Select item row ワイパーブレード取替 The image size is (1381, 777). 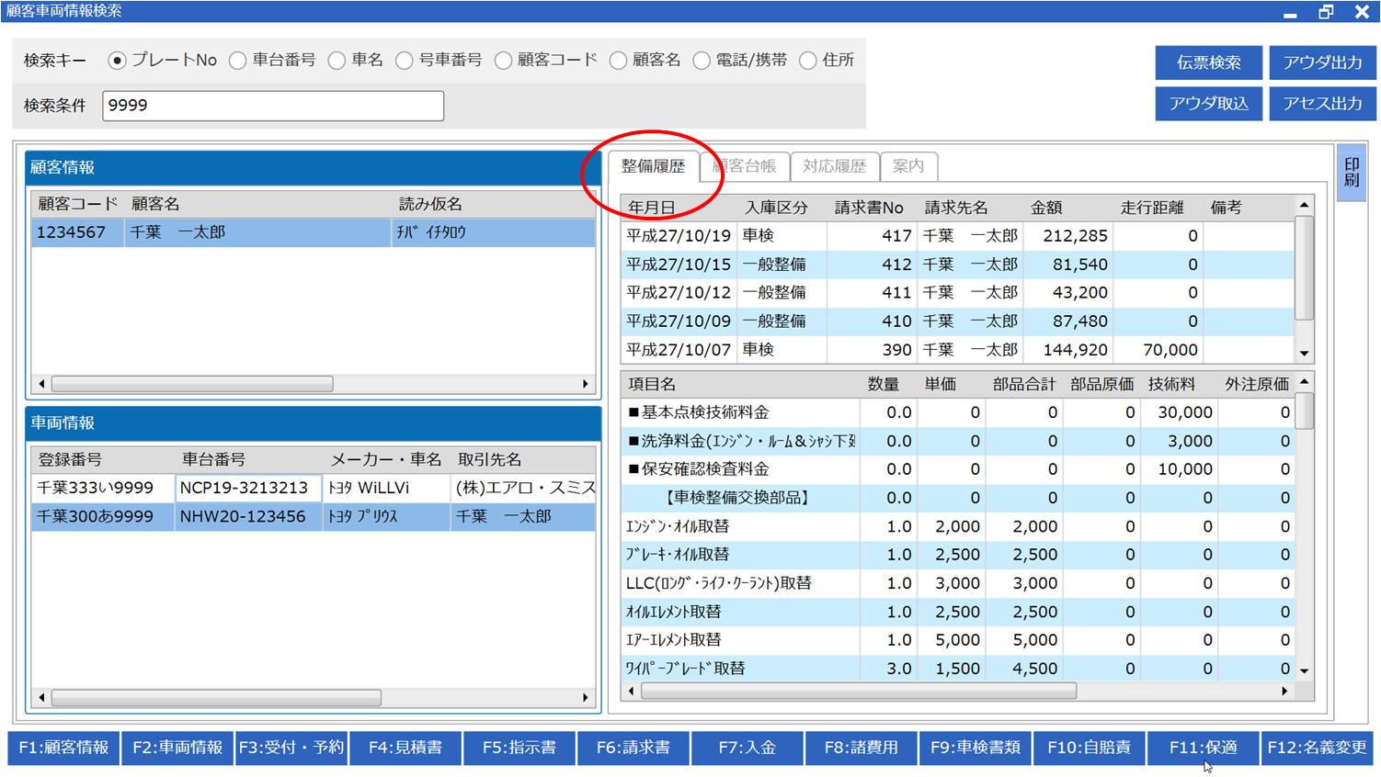click(958, 669)
